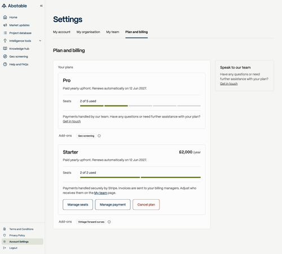
Task: Click the 'Pro' plan heading
Action: click(x=67, y=81)
